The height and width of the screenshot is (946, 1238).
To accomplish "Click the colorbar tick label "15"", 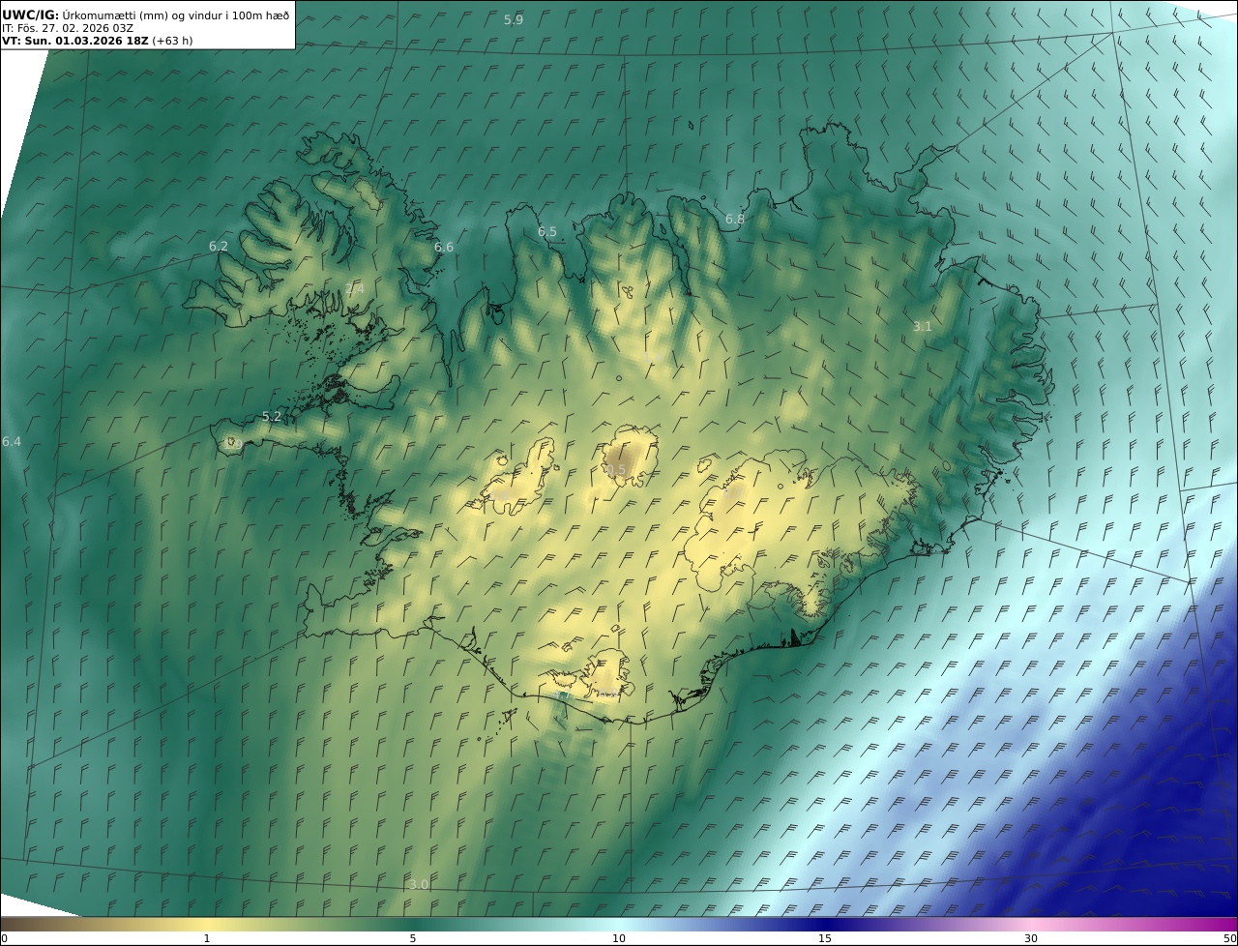I will tap(825, 938).
